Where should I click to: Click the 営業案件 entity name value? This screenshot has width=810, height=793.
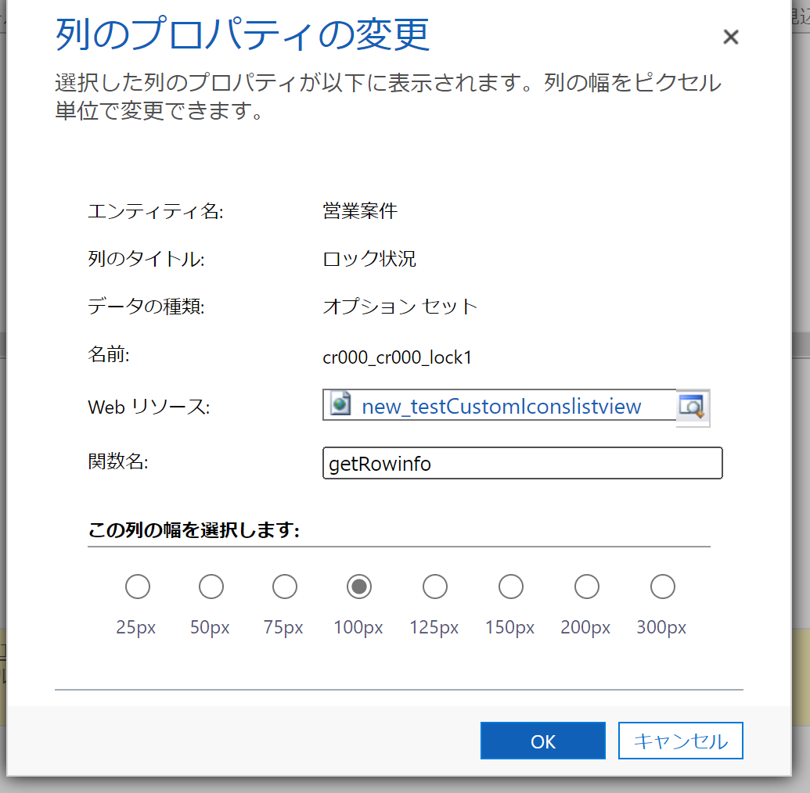[359, 210]
